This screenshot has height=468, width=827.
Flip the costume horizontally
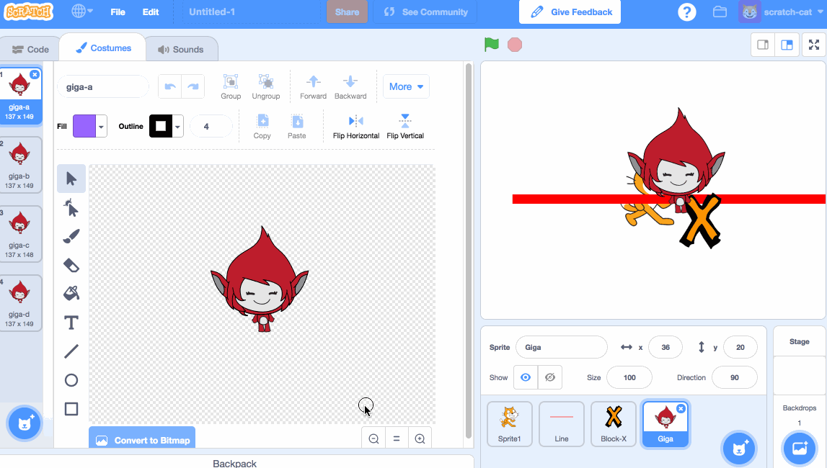point(356,126)
